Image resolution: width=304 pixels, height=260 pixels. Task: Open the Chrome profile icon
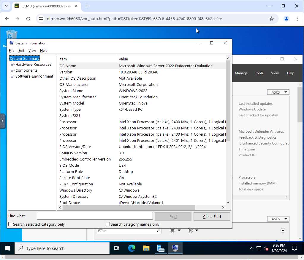tap(286, 19)
